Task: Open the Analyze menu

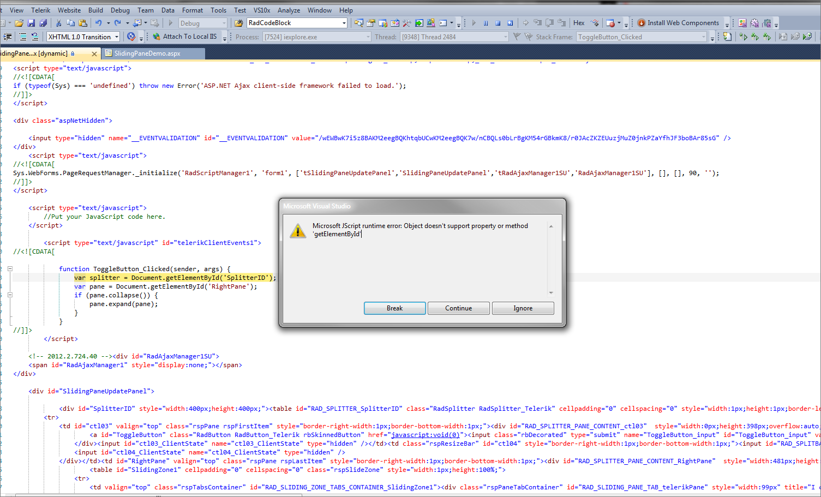Action: [x=289, y=10]
